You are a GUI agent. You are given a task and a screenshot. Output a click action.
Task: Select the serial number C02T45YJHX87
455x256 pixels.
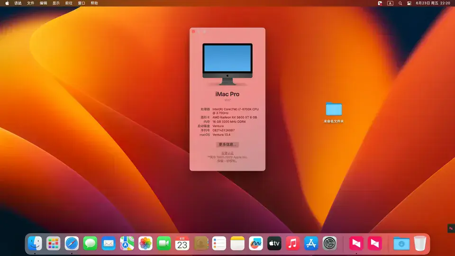tap(223, 130)
